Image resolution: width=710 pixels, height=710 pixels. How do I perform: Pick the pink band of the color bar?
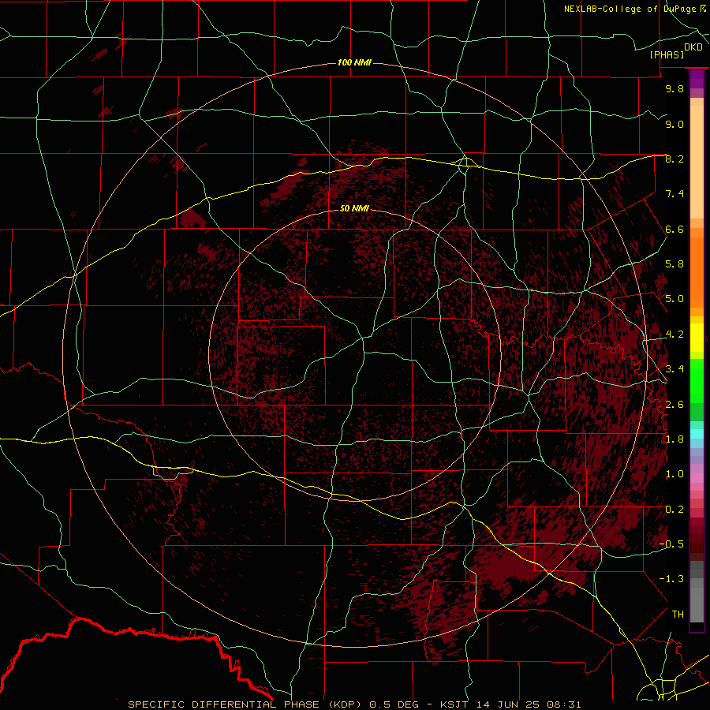697,478
